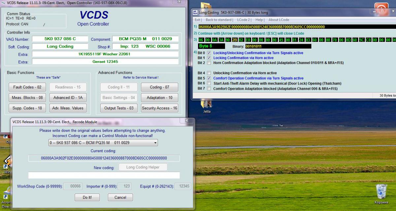The width and height of the screenshot is (396, 211).
Task: Expand the controller selection dropdown in Recode Module
Action: pyautogui.click(x=155, y=143)
